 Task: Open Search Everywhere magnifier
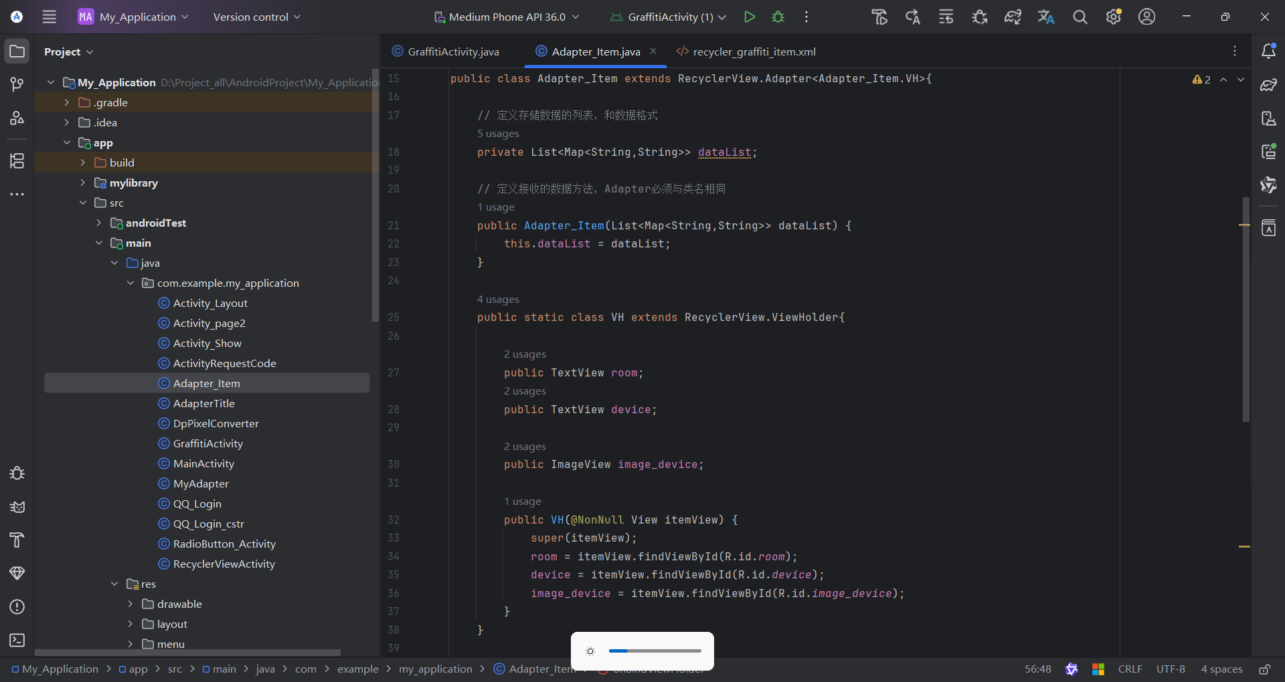[1080, 17]
